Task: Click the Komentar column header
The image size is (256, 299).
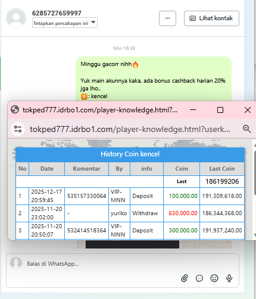Action: [86, 169]
